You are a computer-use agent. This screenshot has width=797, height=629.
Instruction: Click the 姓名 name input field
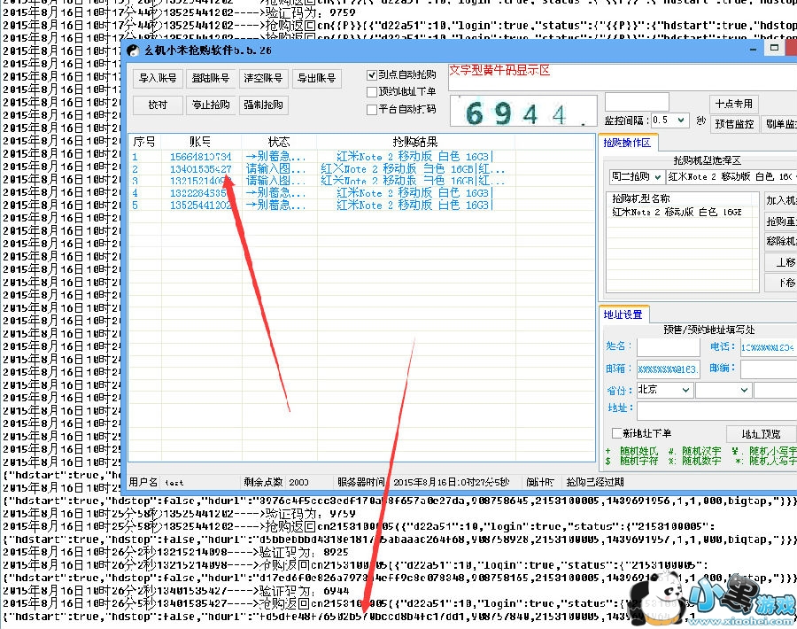pos(668,346)
